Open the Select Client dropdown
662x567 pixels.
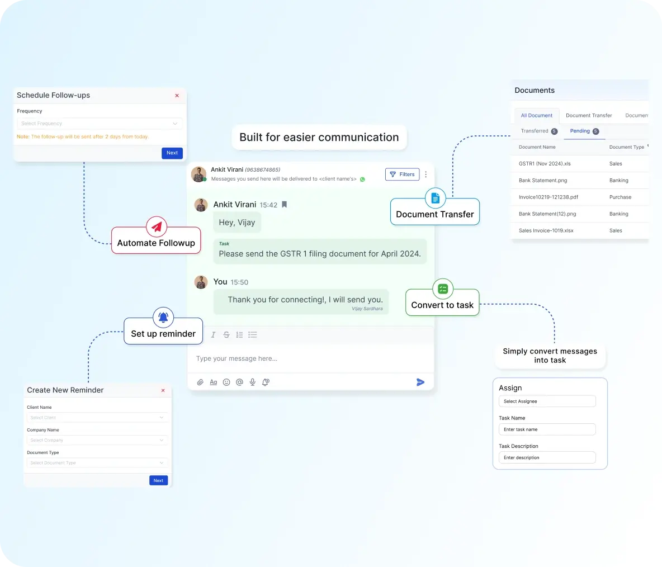tap(97, 418)
